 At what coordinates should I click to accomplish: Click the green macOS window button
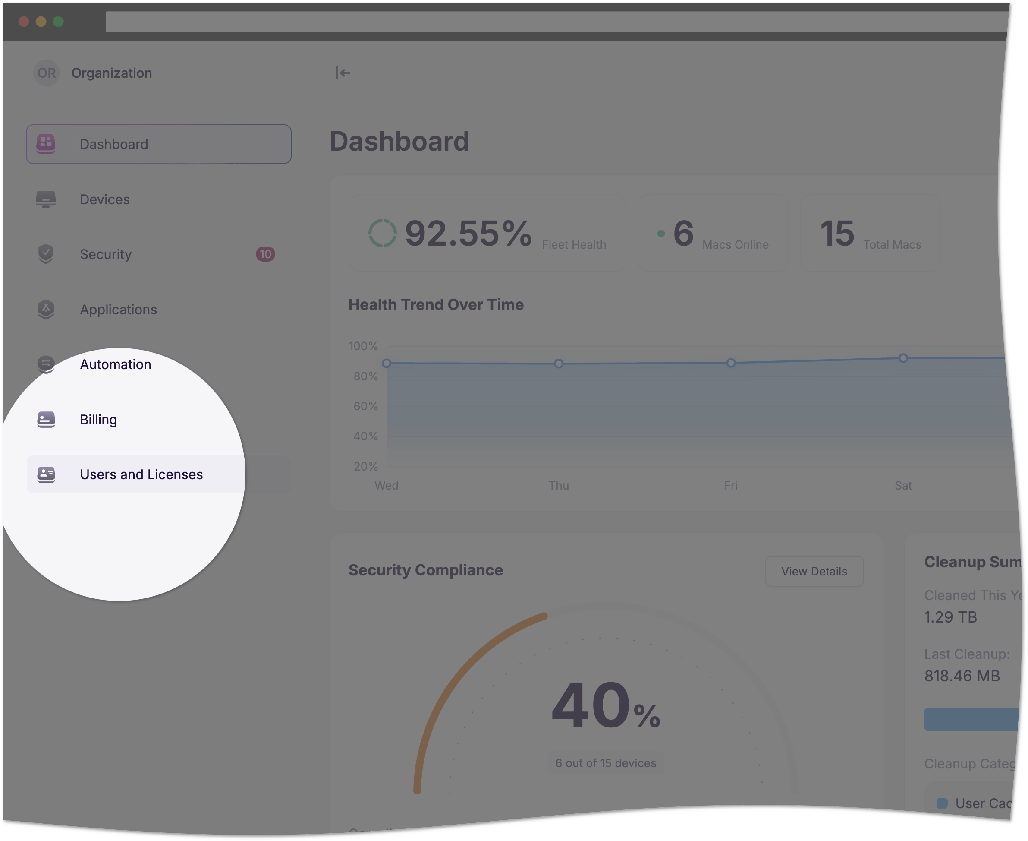point(58,22)
